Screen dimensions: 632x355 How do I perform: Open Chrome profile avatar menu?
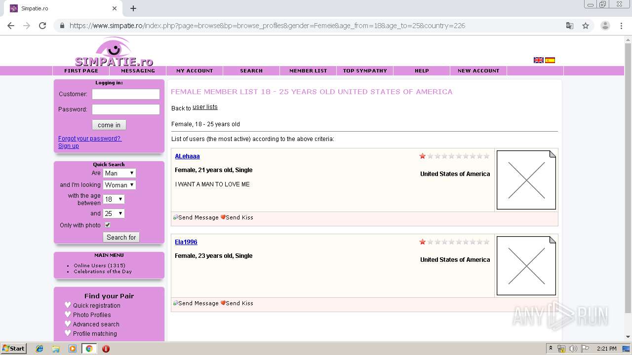[605, 26]
